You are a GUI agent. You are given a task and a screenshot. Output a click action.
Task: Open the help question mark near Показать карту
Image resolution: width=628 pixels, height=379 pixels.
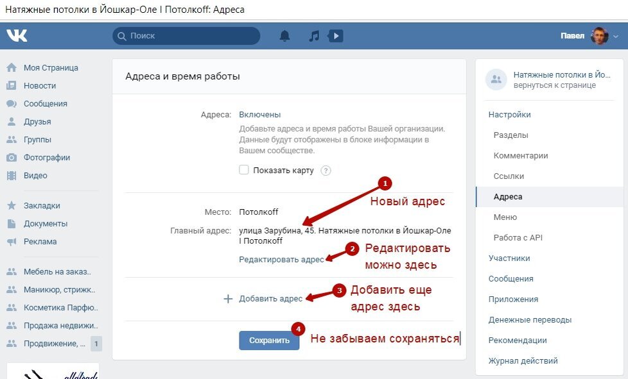(325, 171)
